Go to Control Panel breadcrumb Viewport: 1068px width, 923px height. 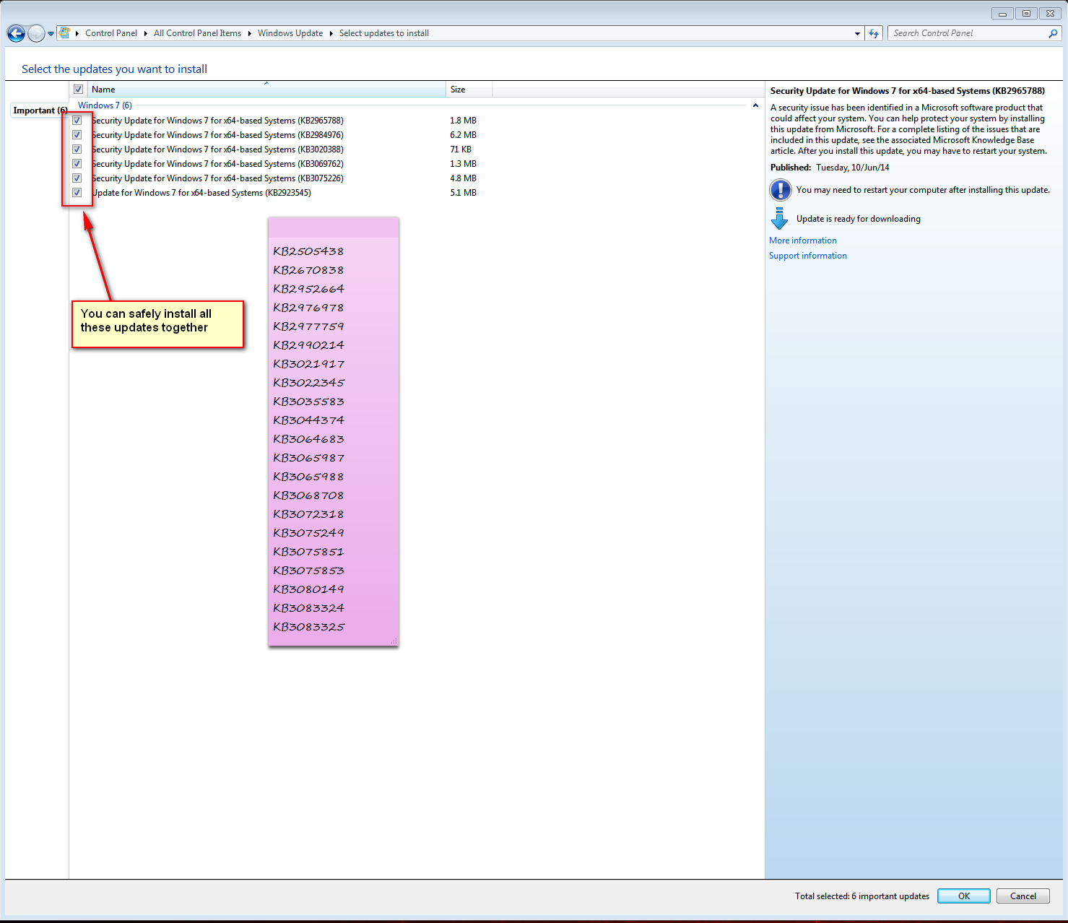[x=111, y=33]
